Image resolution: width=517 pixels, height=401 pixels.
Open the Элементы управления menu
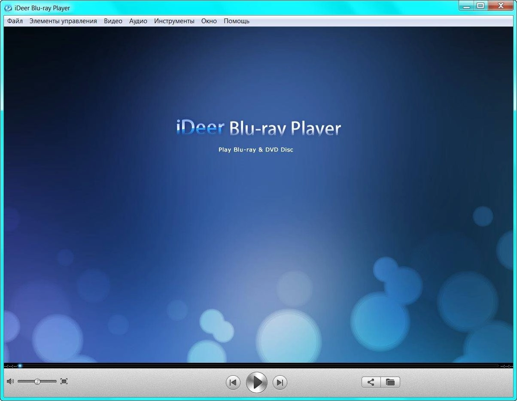(x=63, y=21)
